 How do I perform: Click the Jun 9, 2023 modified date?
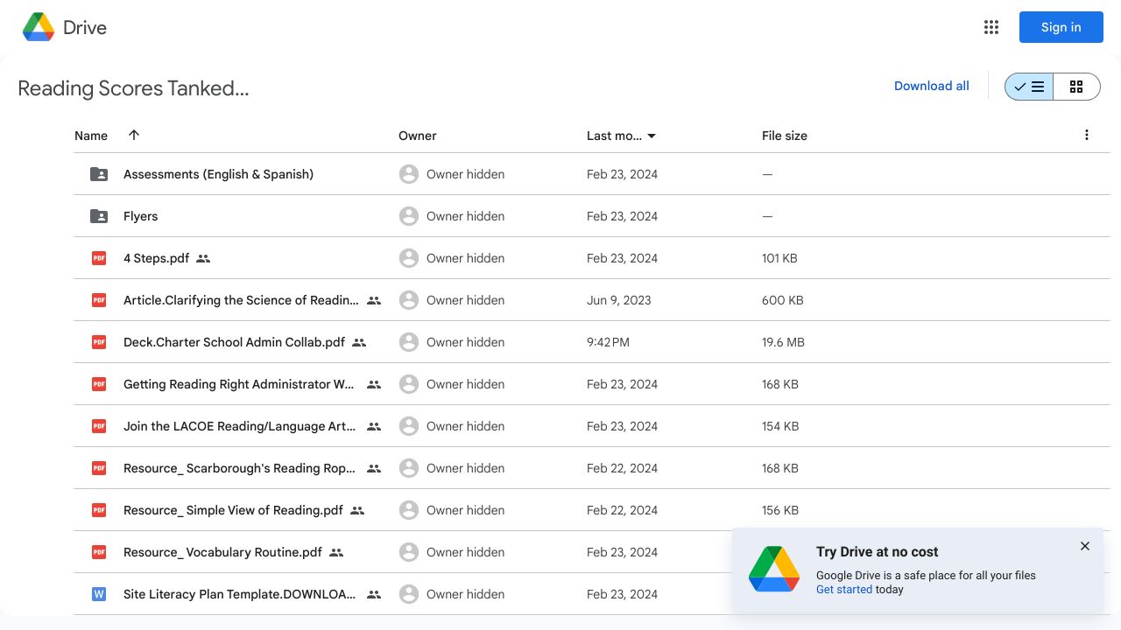(619, 300)
